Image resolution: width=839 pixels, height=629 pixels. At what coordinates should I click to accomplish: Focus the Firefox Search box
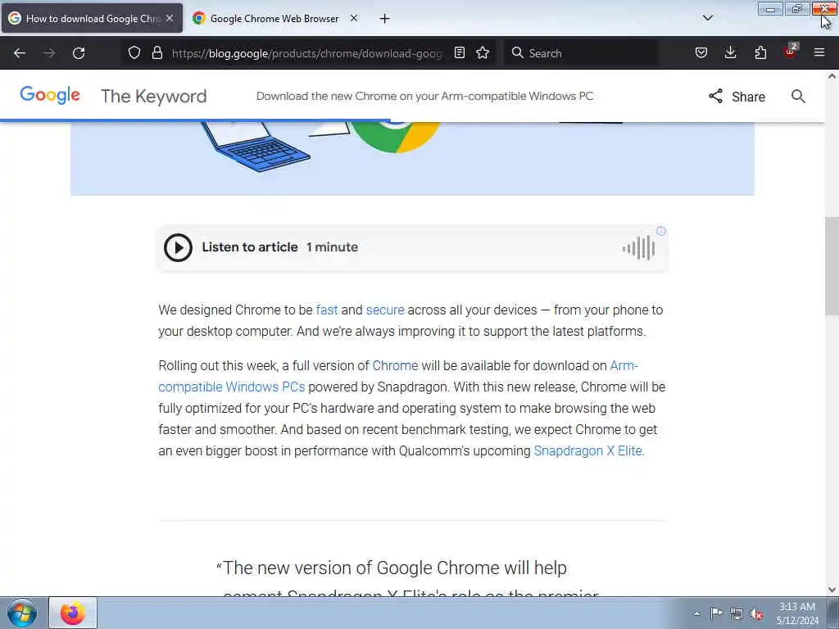click(581, 53)
